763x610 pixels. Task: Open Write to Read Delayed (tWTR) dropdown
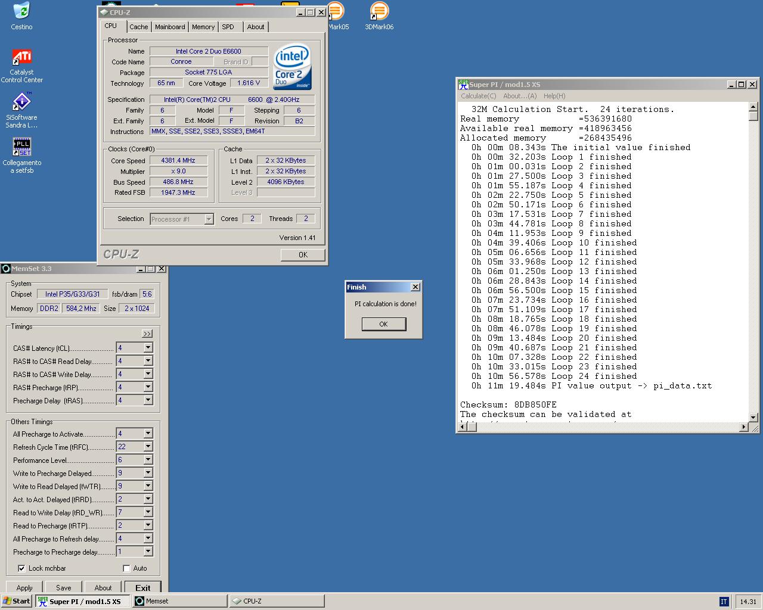point(148,486)
